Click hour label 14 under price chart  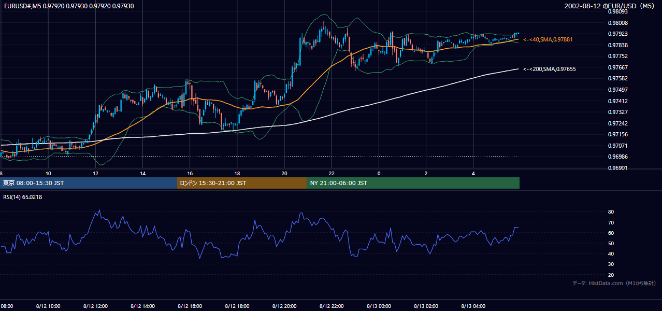pos(142,173)
